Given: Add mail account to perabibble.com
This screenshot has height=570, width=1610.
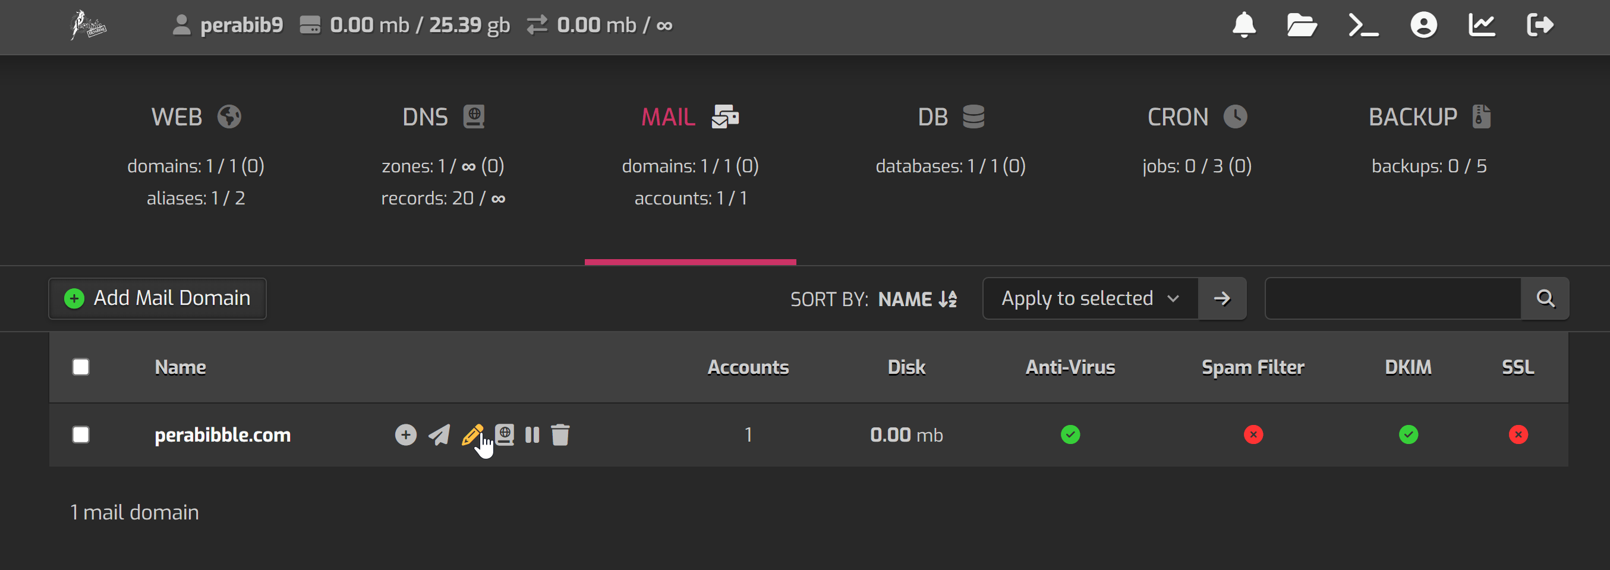Looking at the screenshot, I should (406, 434).
